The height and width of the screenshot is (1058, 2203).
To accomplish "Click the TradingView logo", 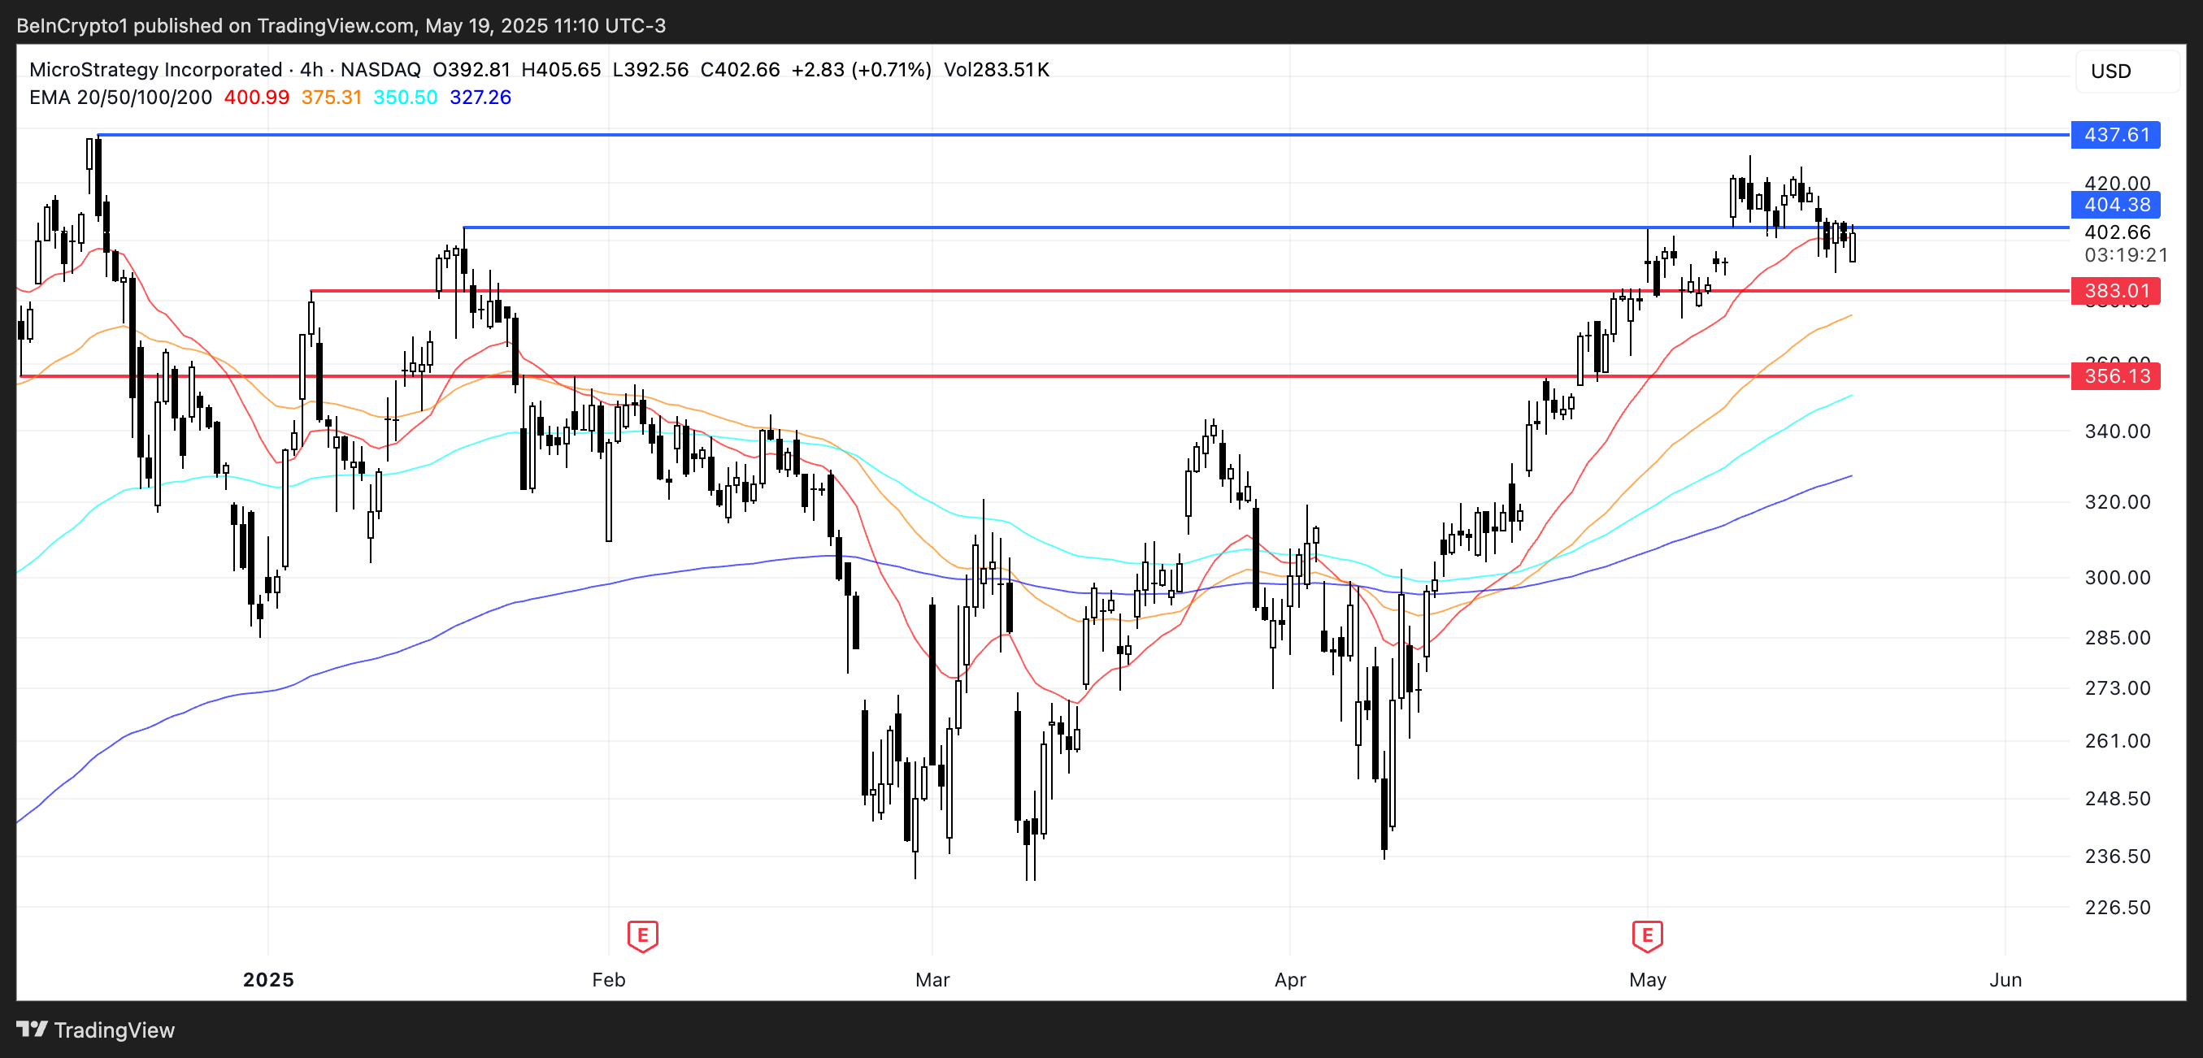I will [33, 1029].
